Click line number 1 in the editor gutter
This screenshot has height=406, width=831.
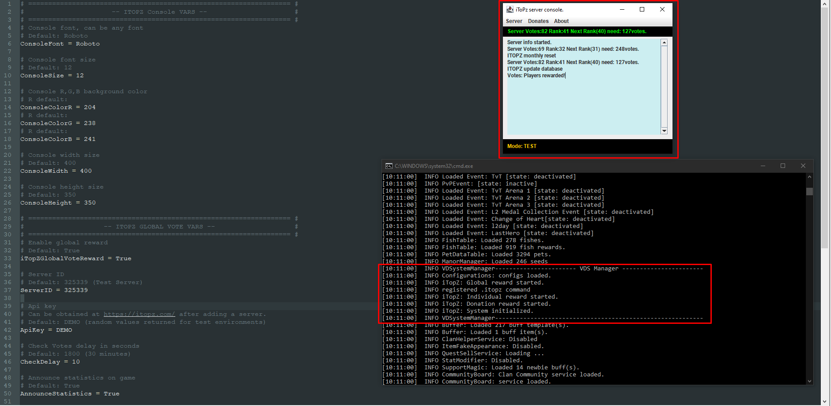tap(9, 4)
